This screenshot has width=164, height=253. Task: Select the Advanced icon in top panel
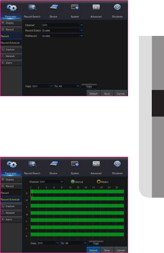96,7
